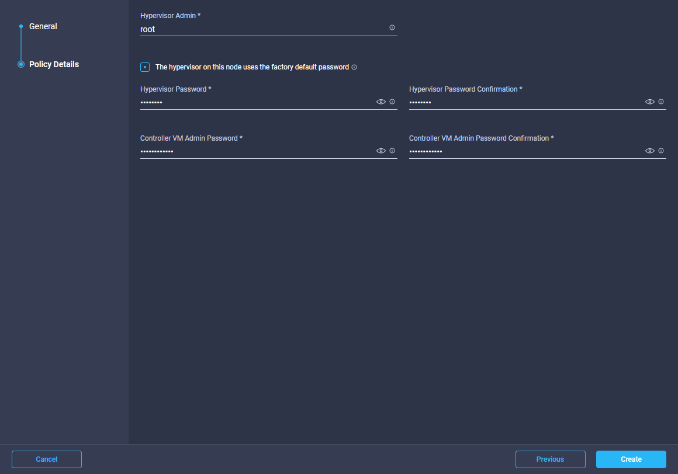The height and width of the screenshot is (474, 678).
Task: Reveal Controller VM Admin Password Confirmation value
Action: [x=650, y=151]
